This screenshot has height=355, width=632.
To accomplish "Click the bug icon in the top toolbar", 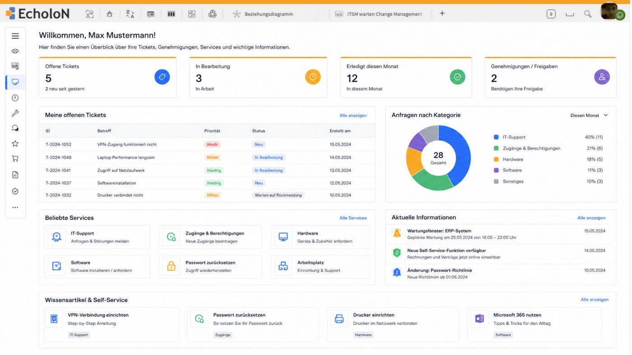I will point(110,14).
